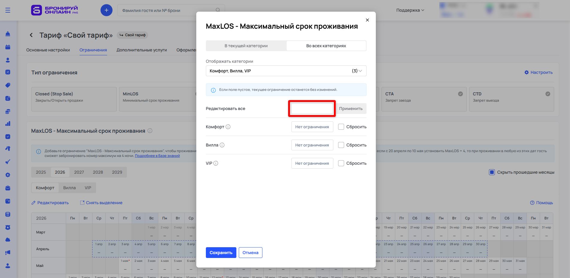570x278 pixels.
Task: Show the info tooltip next to Комфорт
Action: [x=228, y=127]
